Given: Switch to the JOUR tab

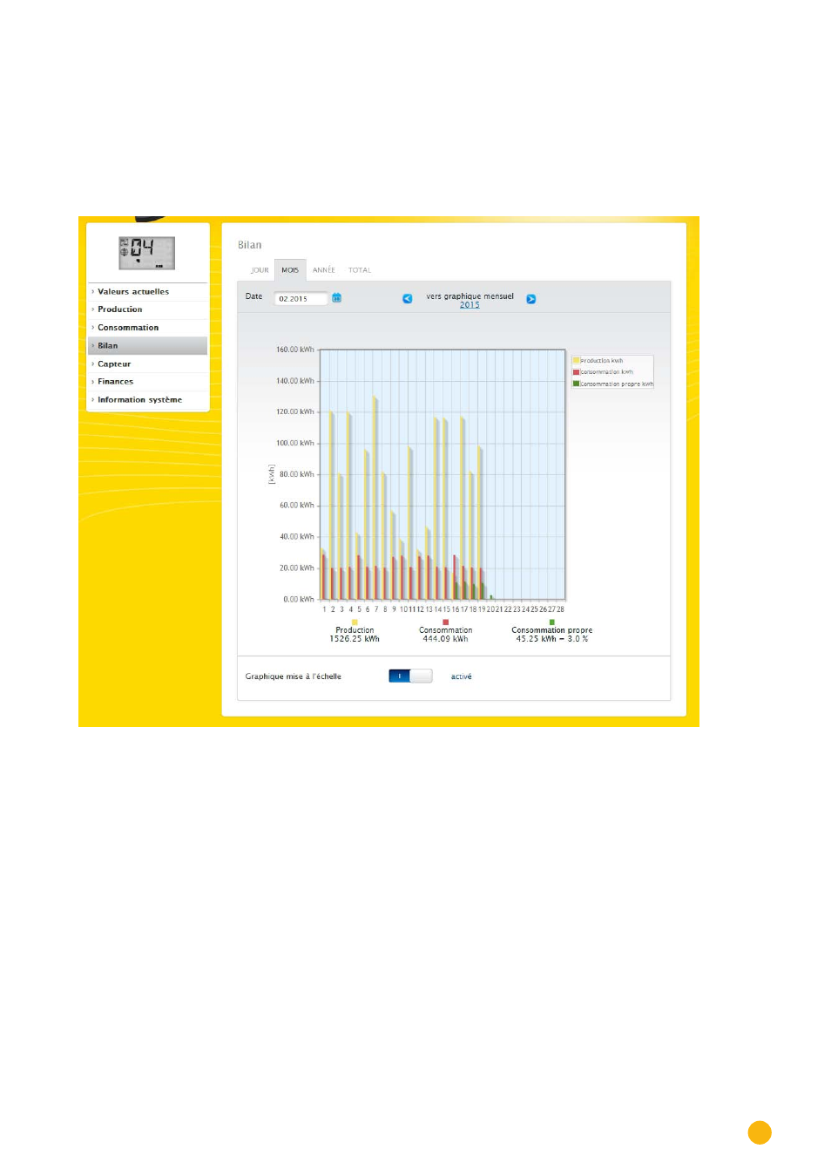Looking at the screenshot, I should pyautogui.click(x=260, y=270).
